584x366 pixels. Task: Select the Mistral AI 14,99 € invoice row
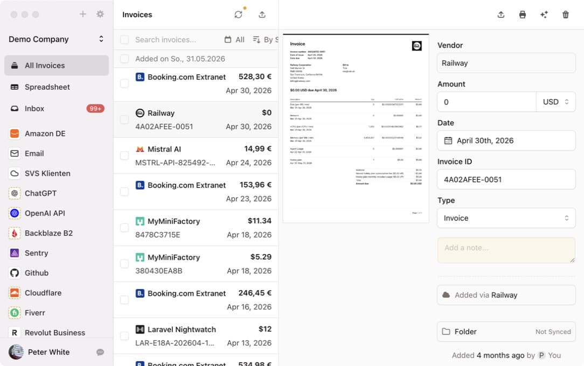pos(196,156)
